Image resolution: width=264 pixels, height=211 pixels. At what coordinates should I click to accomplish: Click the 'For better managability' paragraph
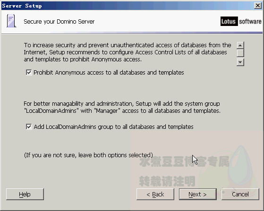point(122,107)
